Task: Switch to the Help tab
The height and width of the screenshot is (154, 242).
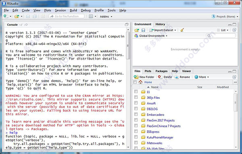Action: tap(175, 71)
